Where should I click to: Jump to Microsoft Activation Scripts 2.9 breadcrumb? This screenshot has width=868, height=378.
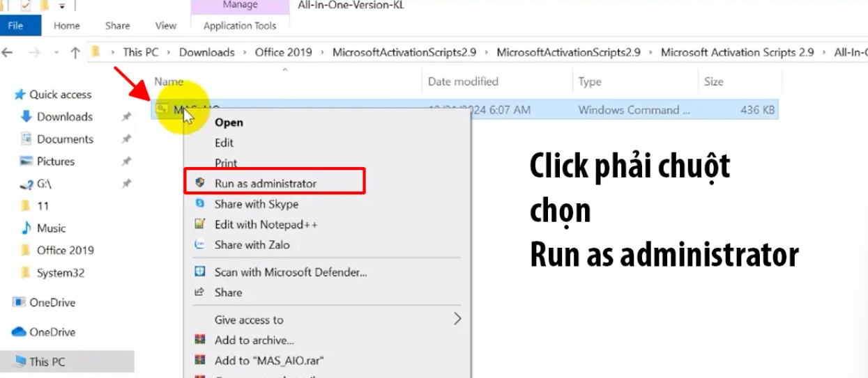coord(737,52)
